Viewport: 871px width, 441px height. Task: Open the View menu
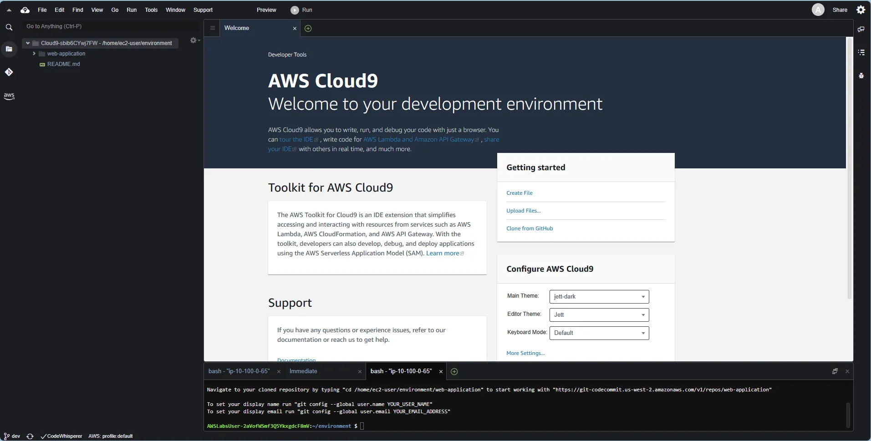(97, 10)
